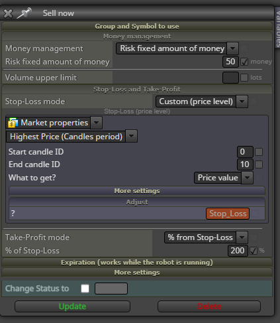Enable the Change Status to checkbox

[x=85, y=289]
